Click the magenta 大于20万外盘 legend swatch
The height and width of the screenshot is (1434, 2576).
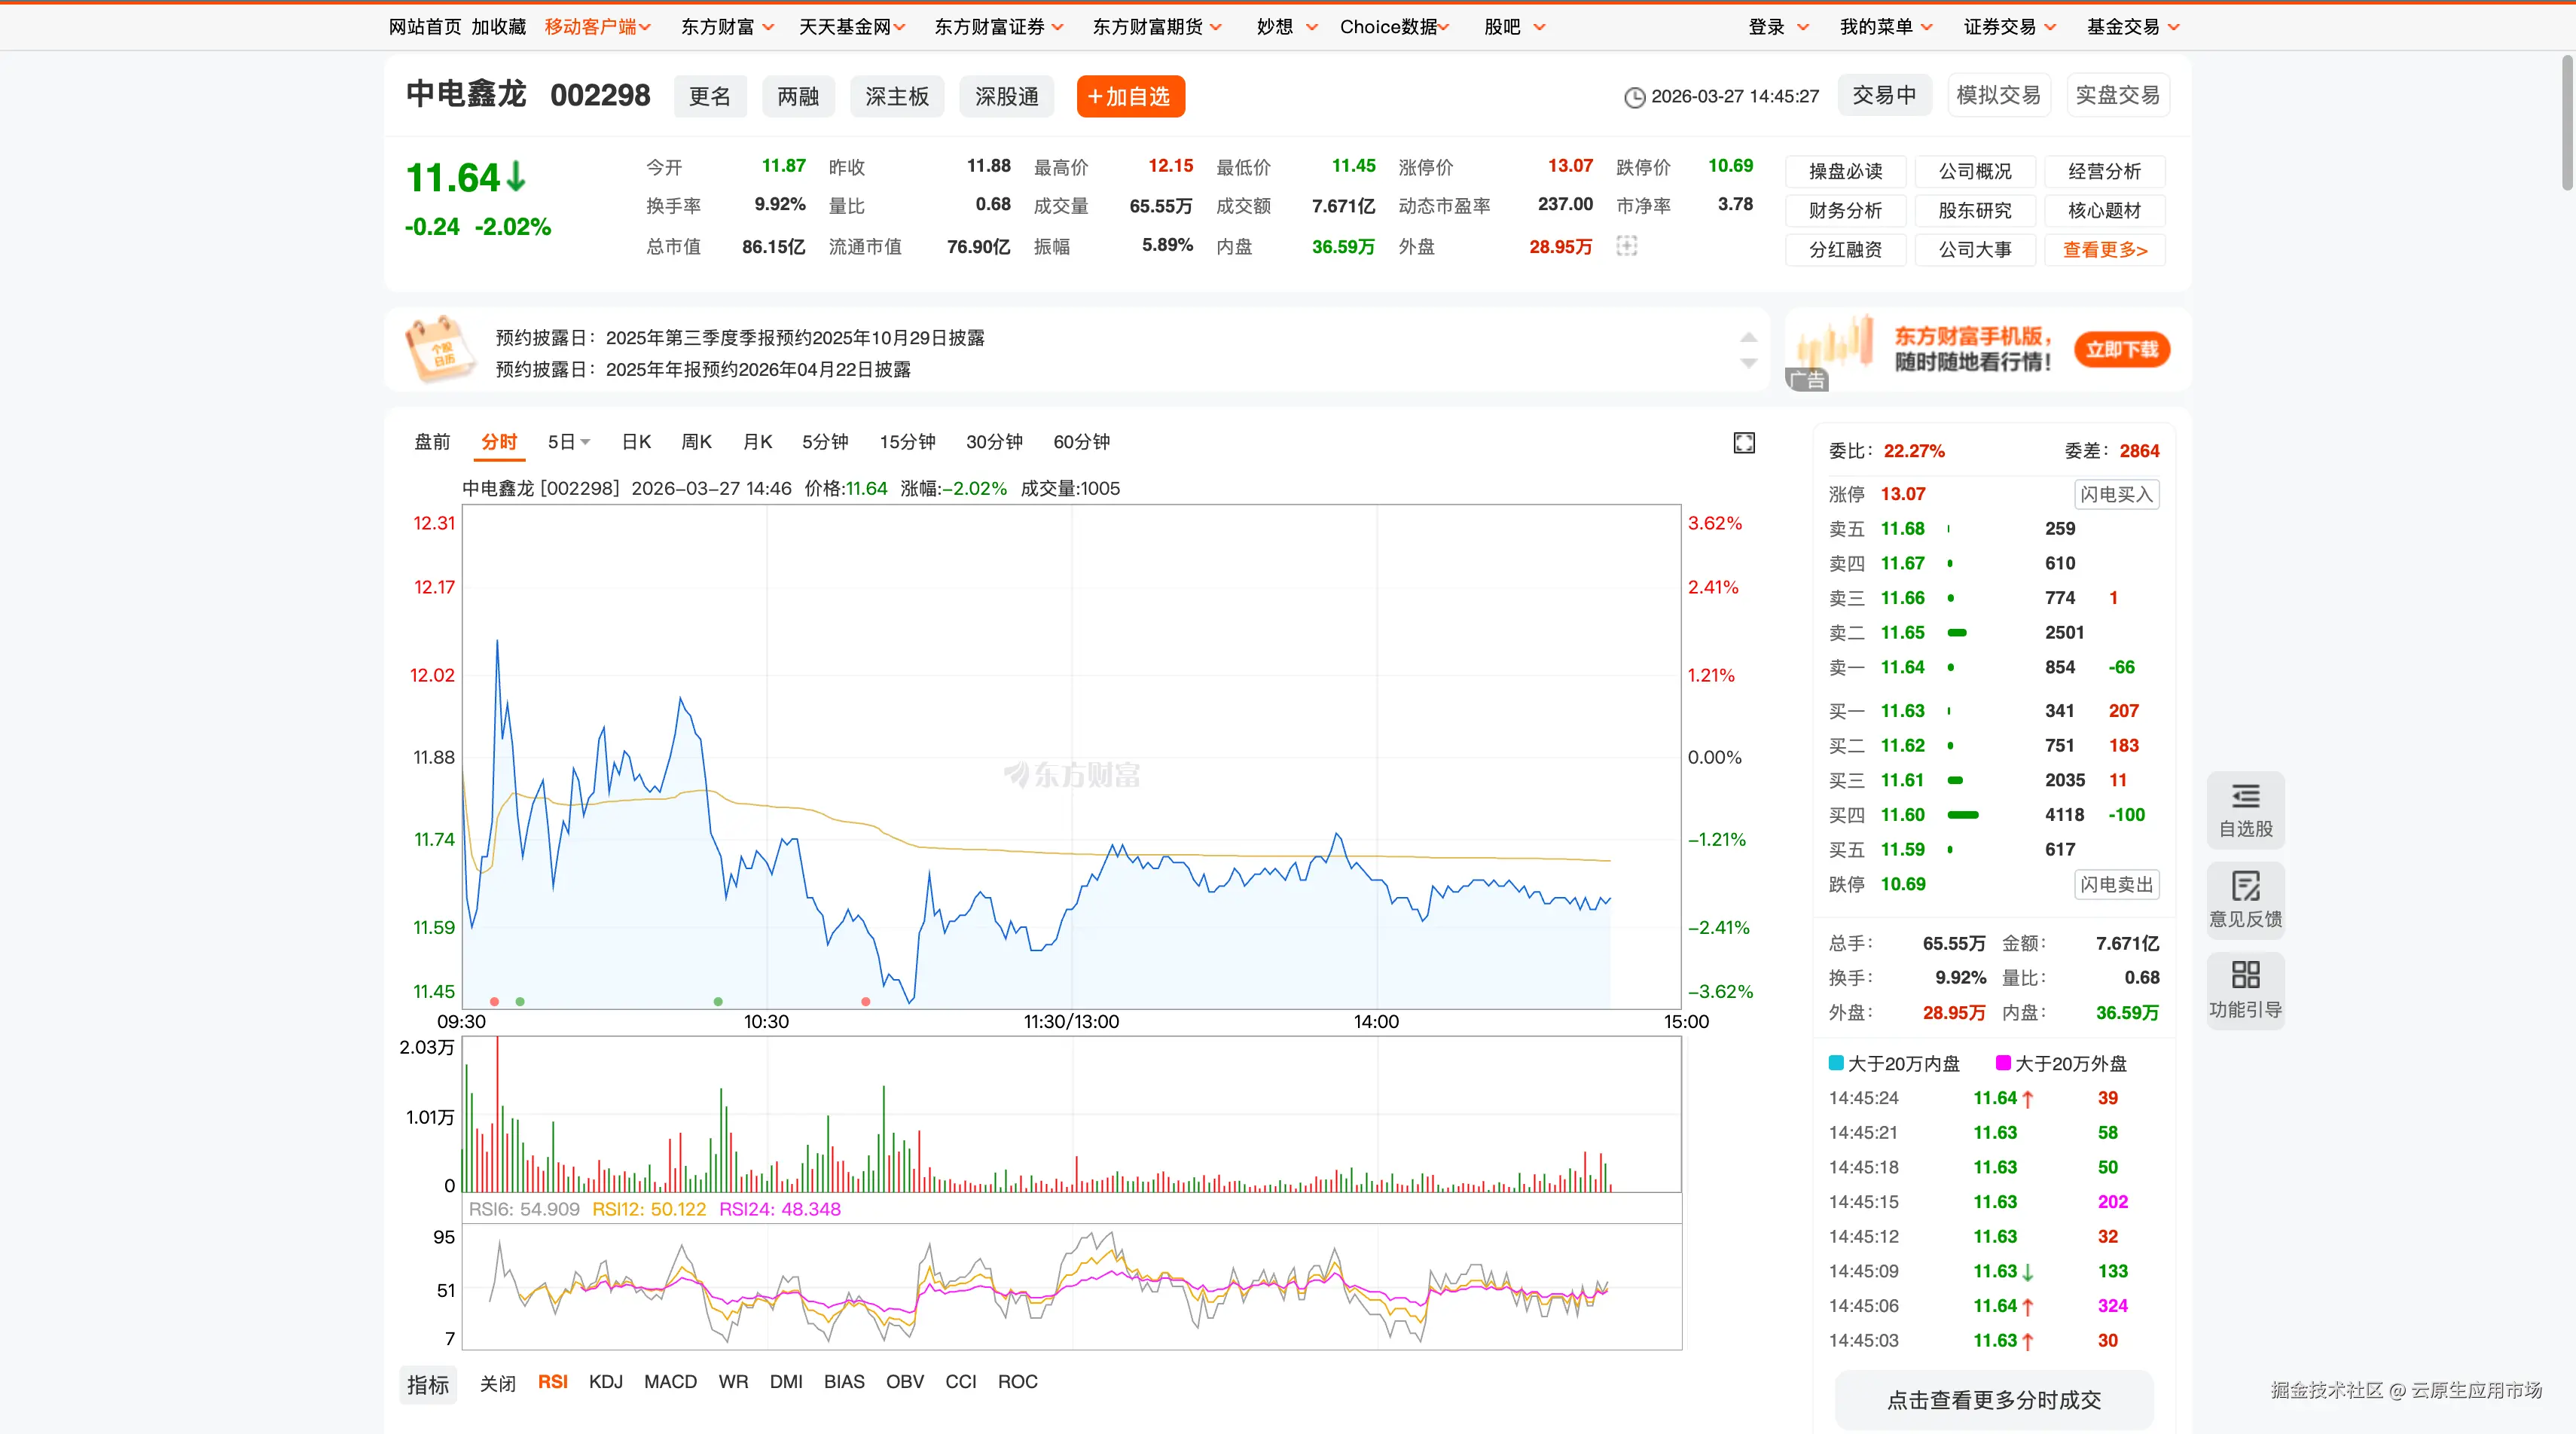click(x=2003, y=1063)
